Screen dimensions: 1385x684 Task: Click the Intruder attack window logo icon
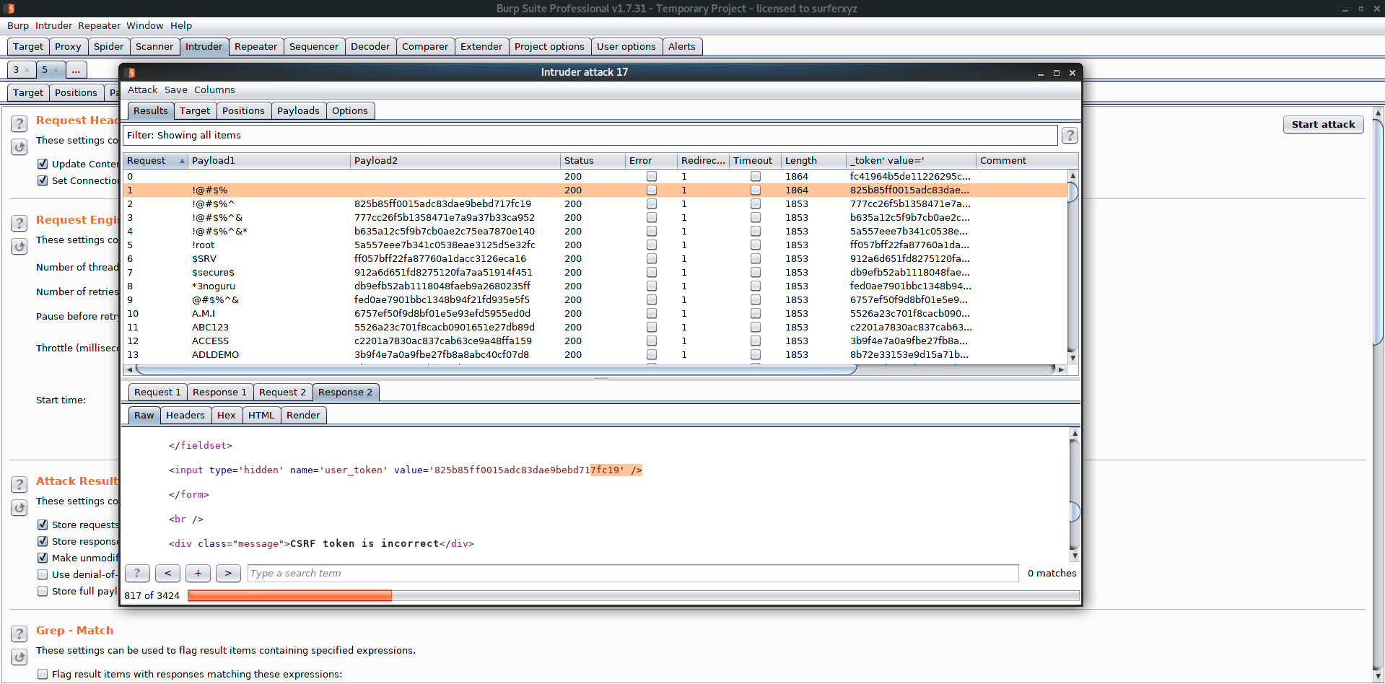[131, 72]
